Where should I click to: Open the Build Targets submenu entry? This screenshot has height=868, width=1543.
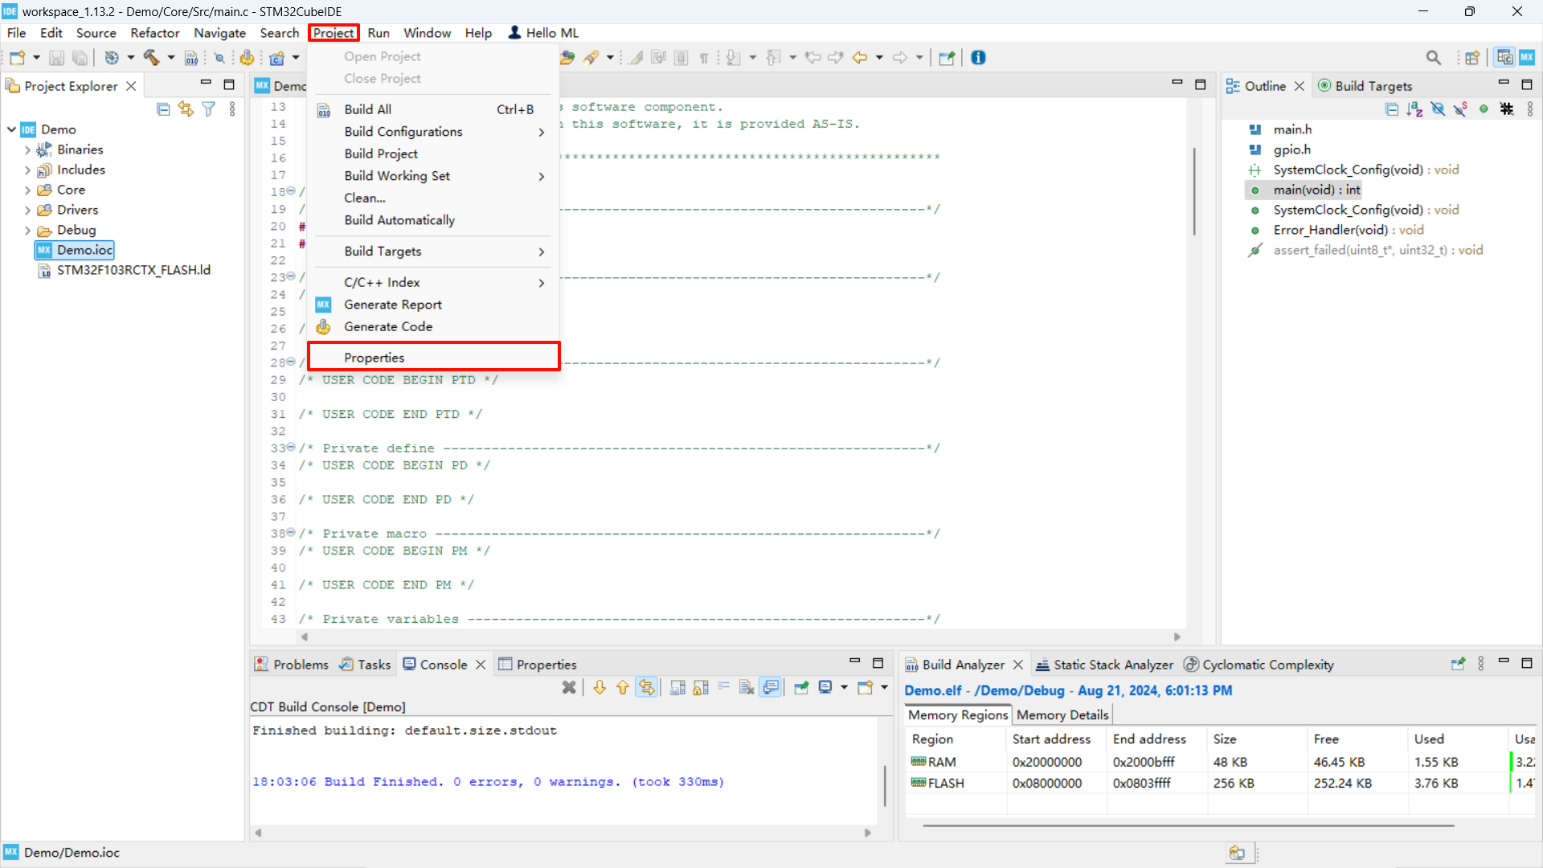(x=434, y=252)
